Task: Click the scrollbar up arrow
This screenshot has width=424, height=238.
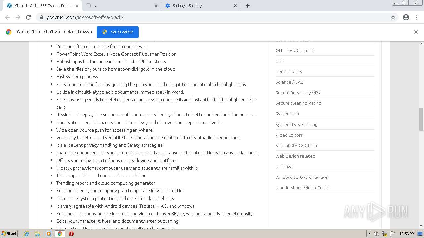Action: point(421,43)
